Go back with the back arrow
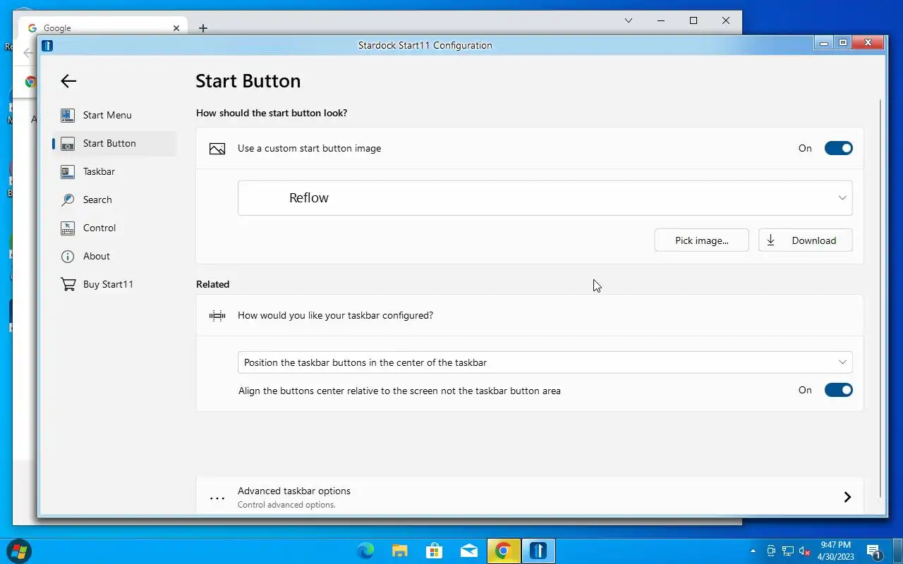 click(x=68, y=81)
